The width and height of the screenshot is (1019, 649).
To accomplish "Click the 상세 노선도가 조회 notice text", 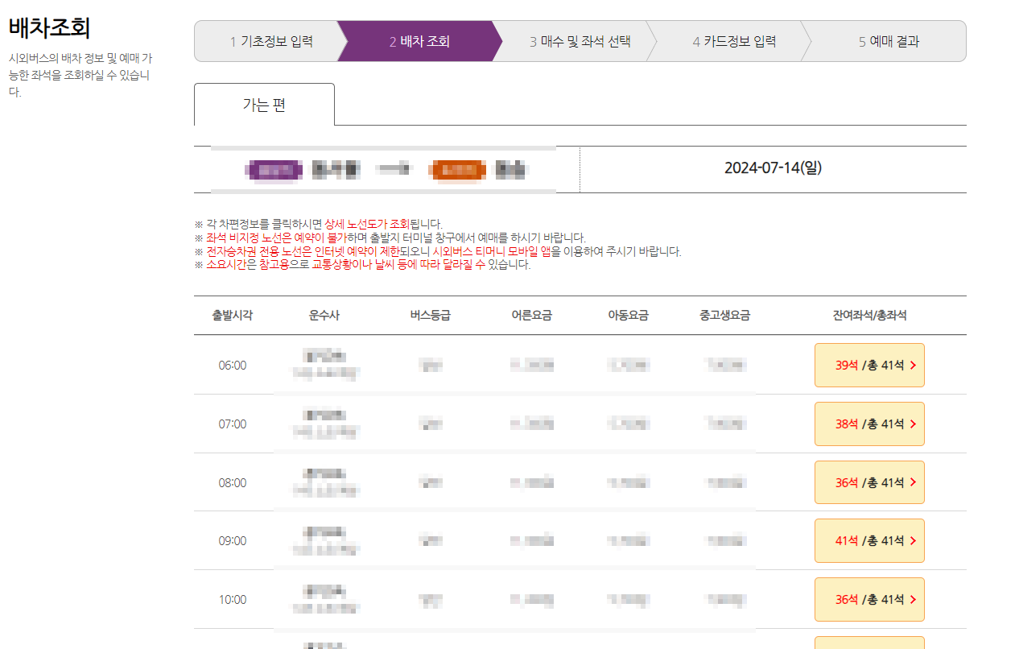I will (367, 224).
